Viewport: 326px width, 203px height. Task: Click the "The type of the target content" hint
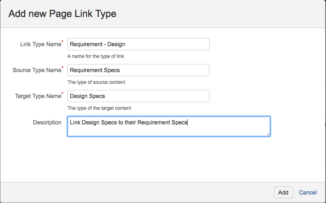[x=99, y=108]
